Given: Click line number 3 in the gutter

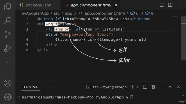Looking at the screenshot, I should tap(27, 29).
